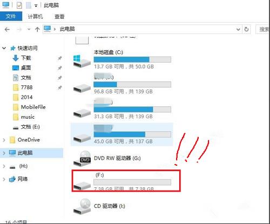
Task: Open the address bar history dropdown
Action: tap(238, 29)
